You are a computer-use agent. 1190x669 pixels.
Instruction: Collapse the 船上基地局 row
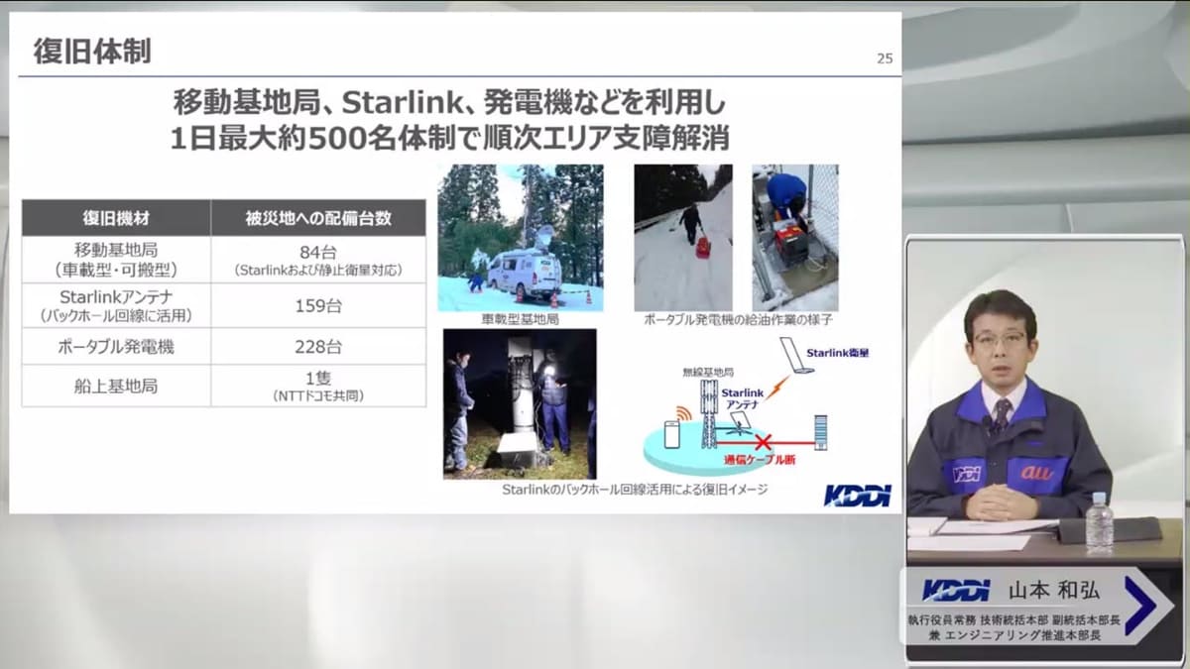point(115,386)
